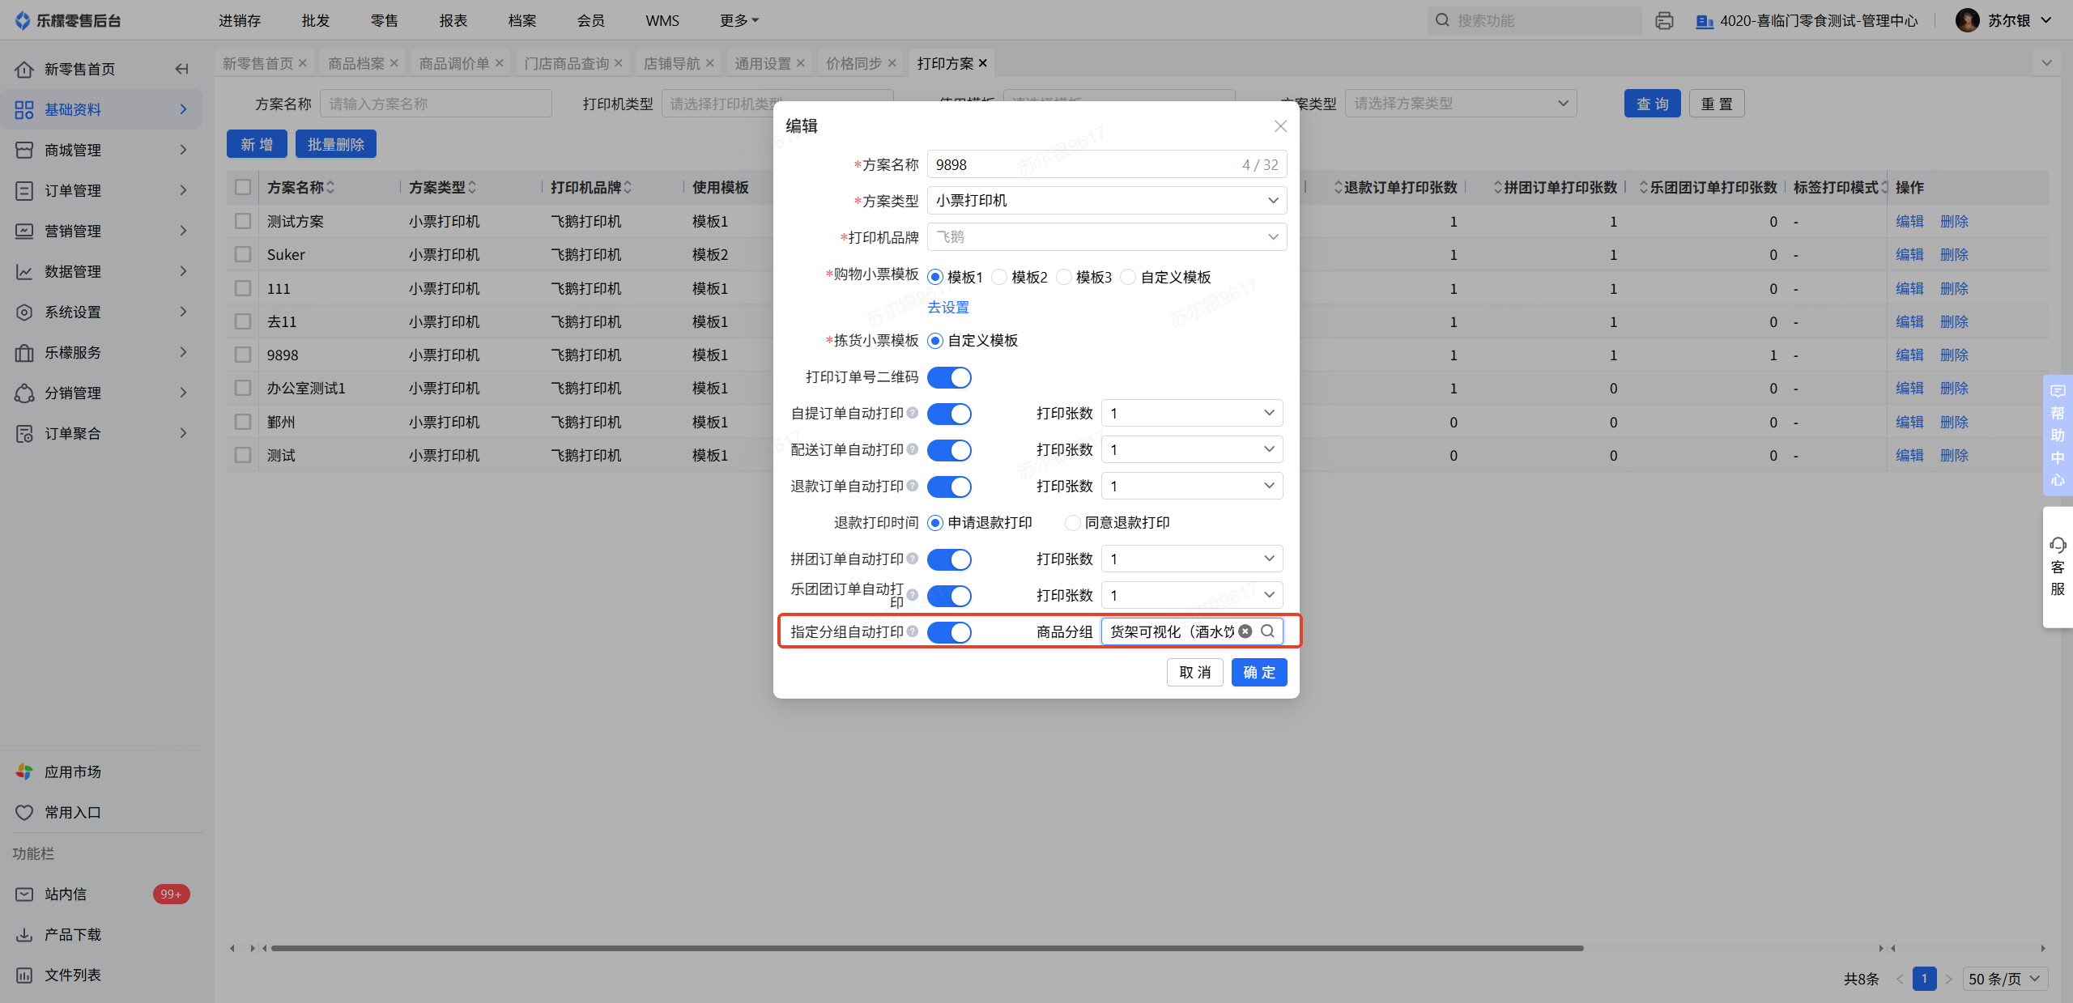Click the 去设置 link
Screen dimensions: 2073x1003
[948, 308]
